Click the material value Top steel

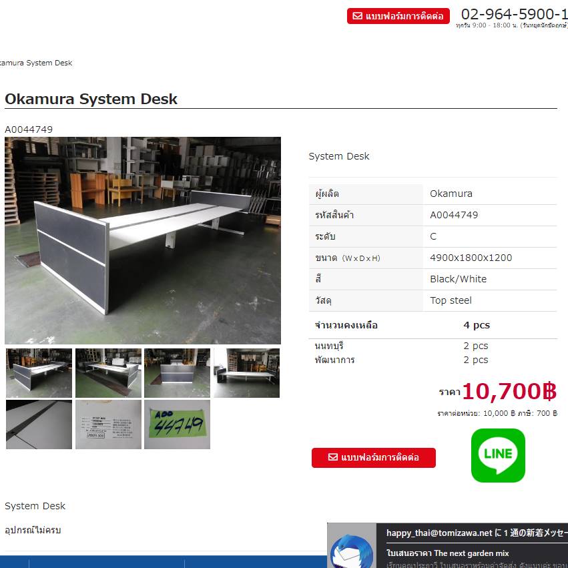(451, 300)
